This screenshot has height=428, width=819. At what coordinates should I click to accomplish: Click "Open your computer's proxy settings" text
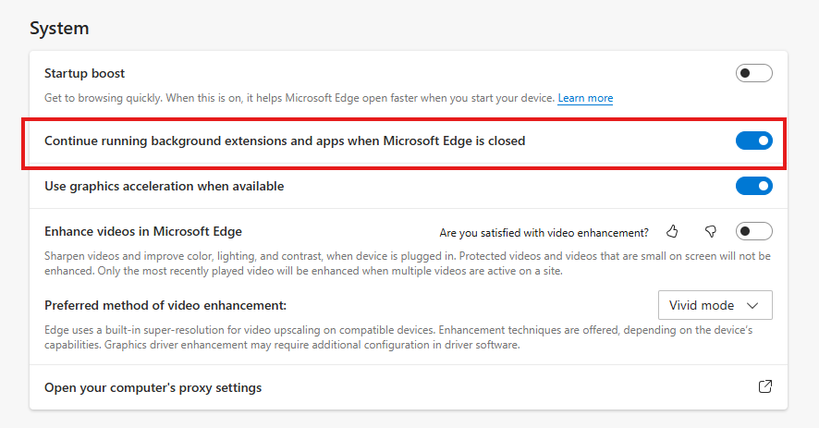(x=153, y=387)
